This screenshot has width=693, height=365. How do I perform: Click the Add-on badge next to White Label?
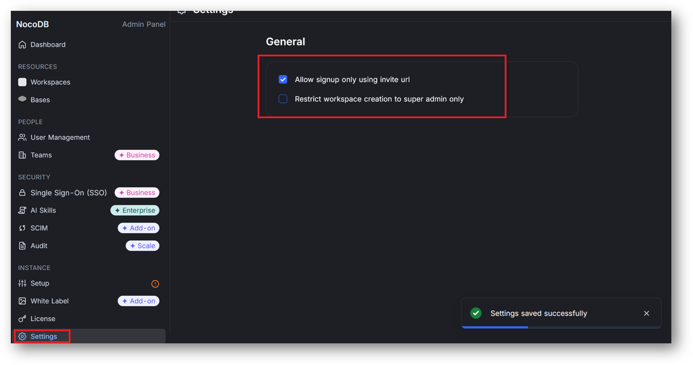[138, 301]
